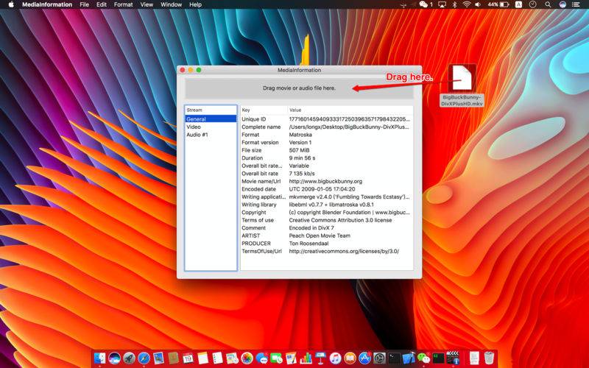This screenshot has height=368, width=589.
Task: Select Duration '9 min 56 s' value
Action: coord(302,158)
